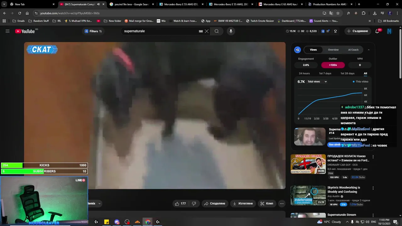Click the Chrome address bar URL
The height and width of the screenshot is (226, 402).
coord(70,13)
